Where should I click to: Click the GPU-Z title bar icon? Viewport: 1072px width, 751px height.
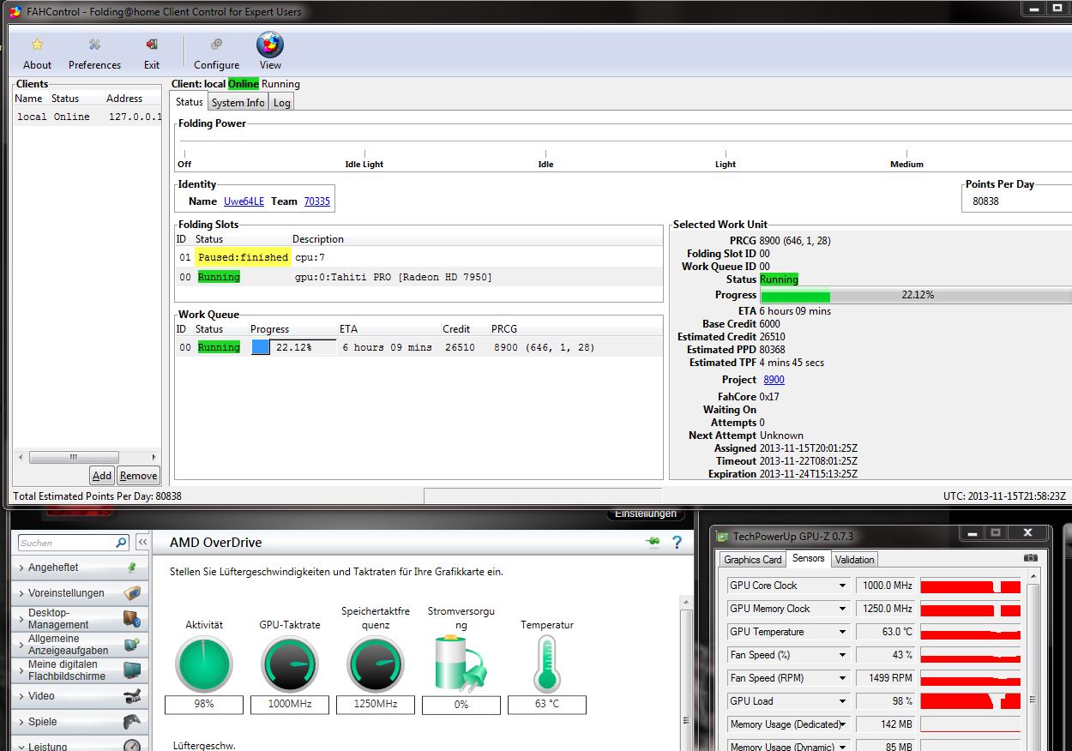pyautogui.click(x=721, y=537)
